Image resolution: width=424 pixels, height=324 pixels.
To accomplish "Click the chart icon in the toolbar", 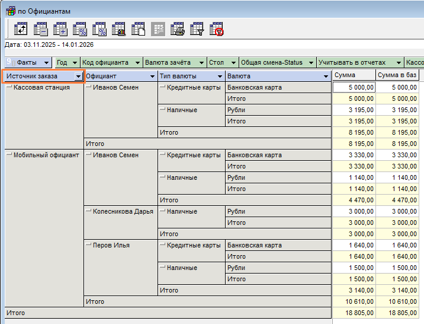I will pos(118,28).
